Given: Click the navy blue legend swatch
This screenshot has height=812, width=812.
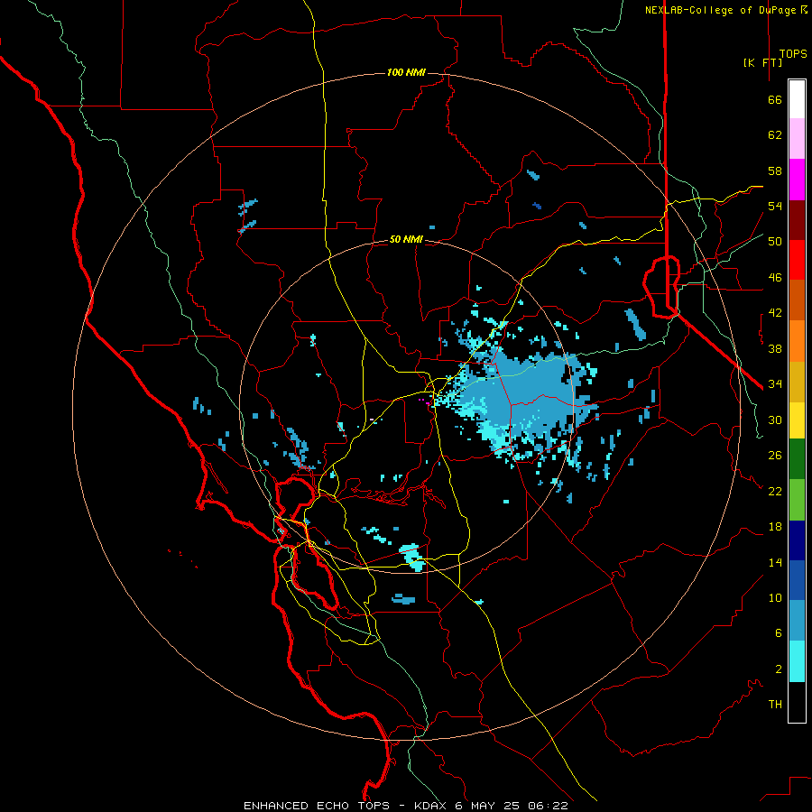Looking at the screenshot, I should pos(797,540).
